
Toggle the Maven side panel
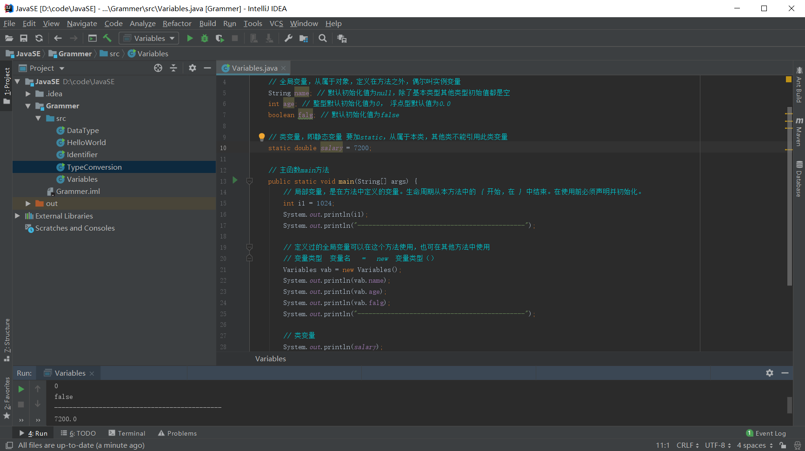pos(799,133)
